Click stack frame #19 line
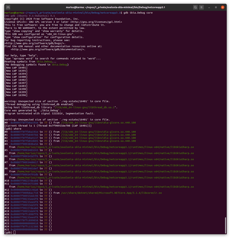Viewport: 231px width, 239px height. [x=28, y=211]
